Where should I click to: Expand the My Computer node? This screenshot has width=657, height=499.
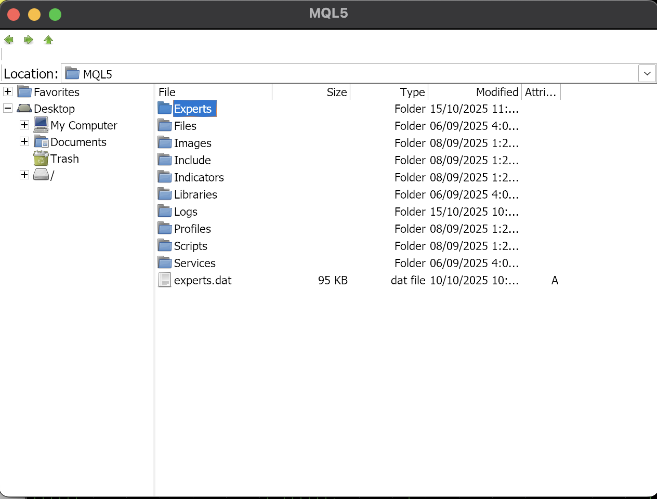(24, 125)
